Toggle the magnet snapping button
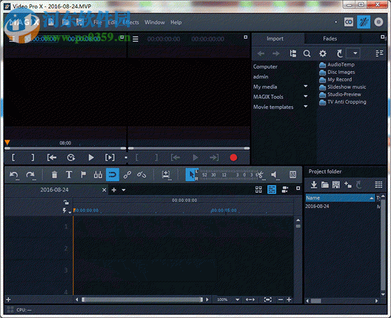The image size is (391, 318). click(x=113, y=175)
